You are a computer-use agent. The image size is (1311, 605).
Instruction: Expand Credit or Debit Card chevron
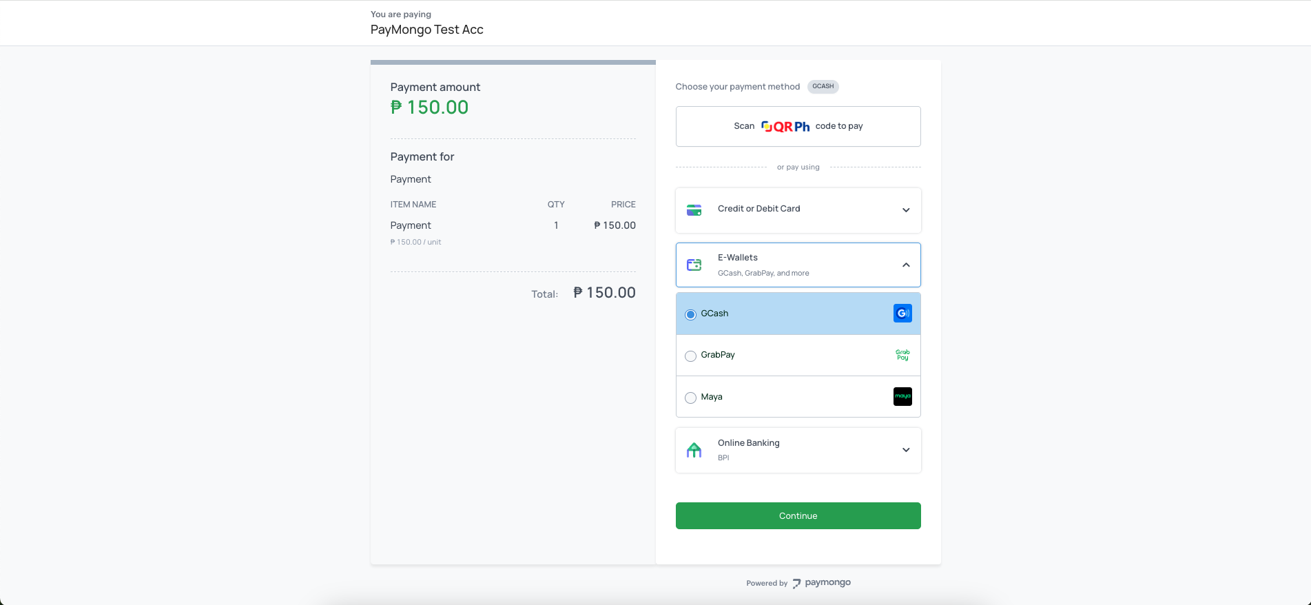pyautogui.click(x=906, y=210)
